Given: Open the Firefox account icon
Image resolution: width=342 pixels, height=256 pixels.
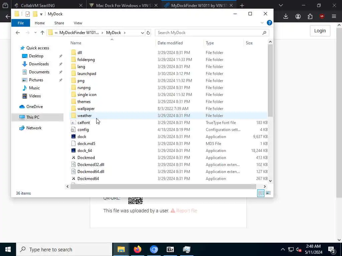Looking at the screenshot, I should [298, 16].
